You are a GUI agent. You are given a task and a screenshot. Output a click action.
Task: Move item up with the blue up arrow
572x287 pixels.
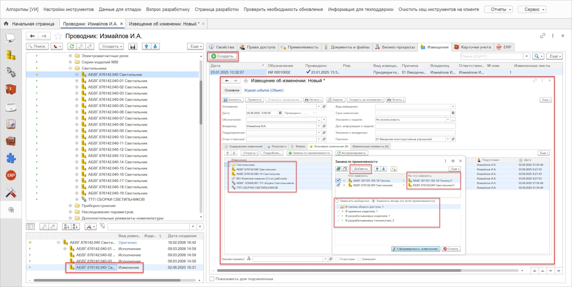[146, 46]
